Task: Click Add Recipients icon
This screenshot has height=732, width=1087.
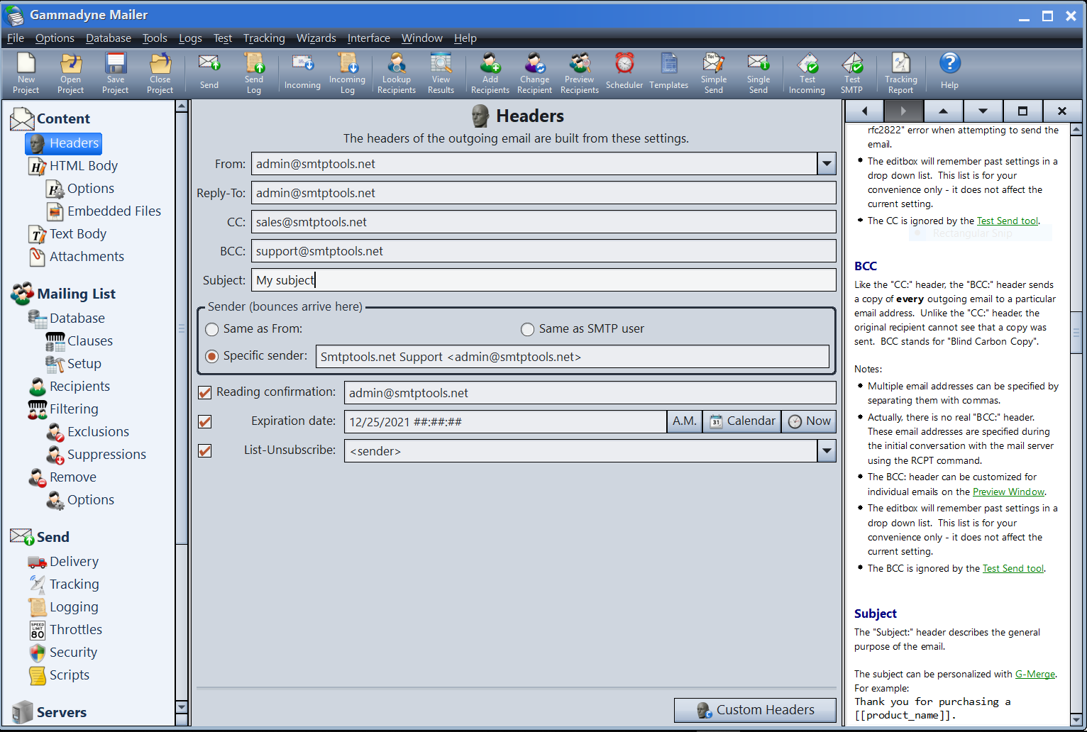Action: 490,73
